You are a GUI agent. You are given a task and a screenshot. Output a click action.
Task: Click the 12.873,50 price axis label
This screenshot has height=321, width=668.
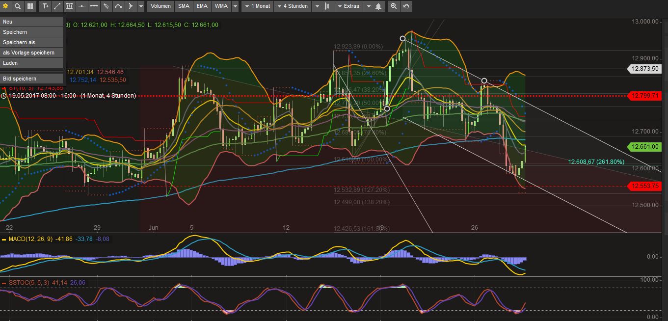click(x=645, y=69)
